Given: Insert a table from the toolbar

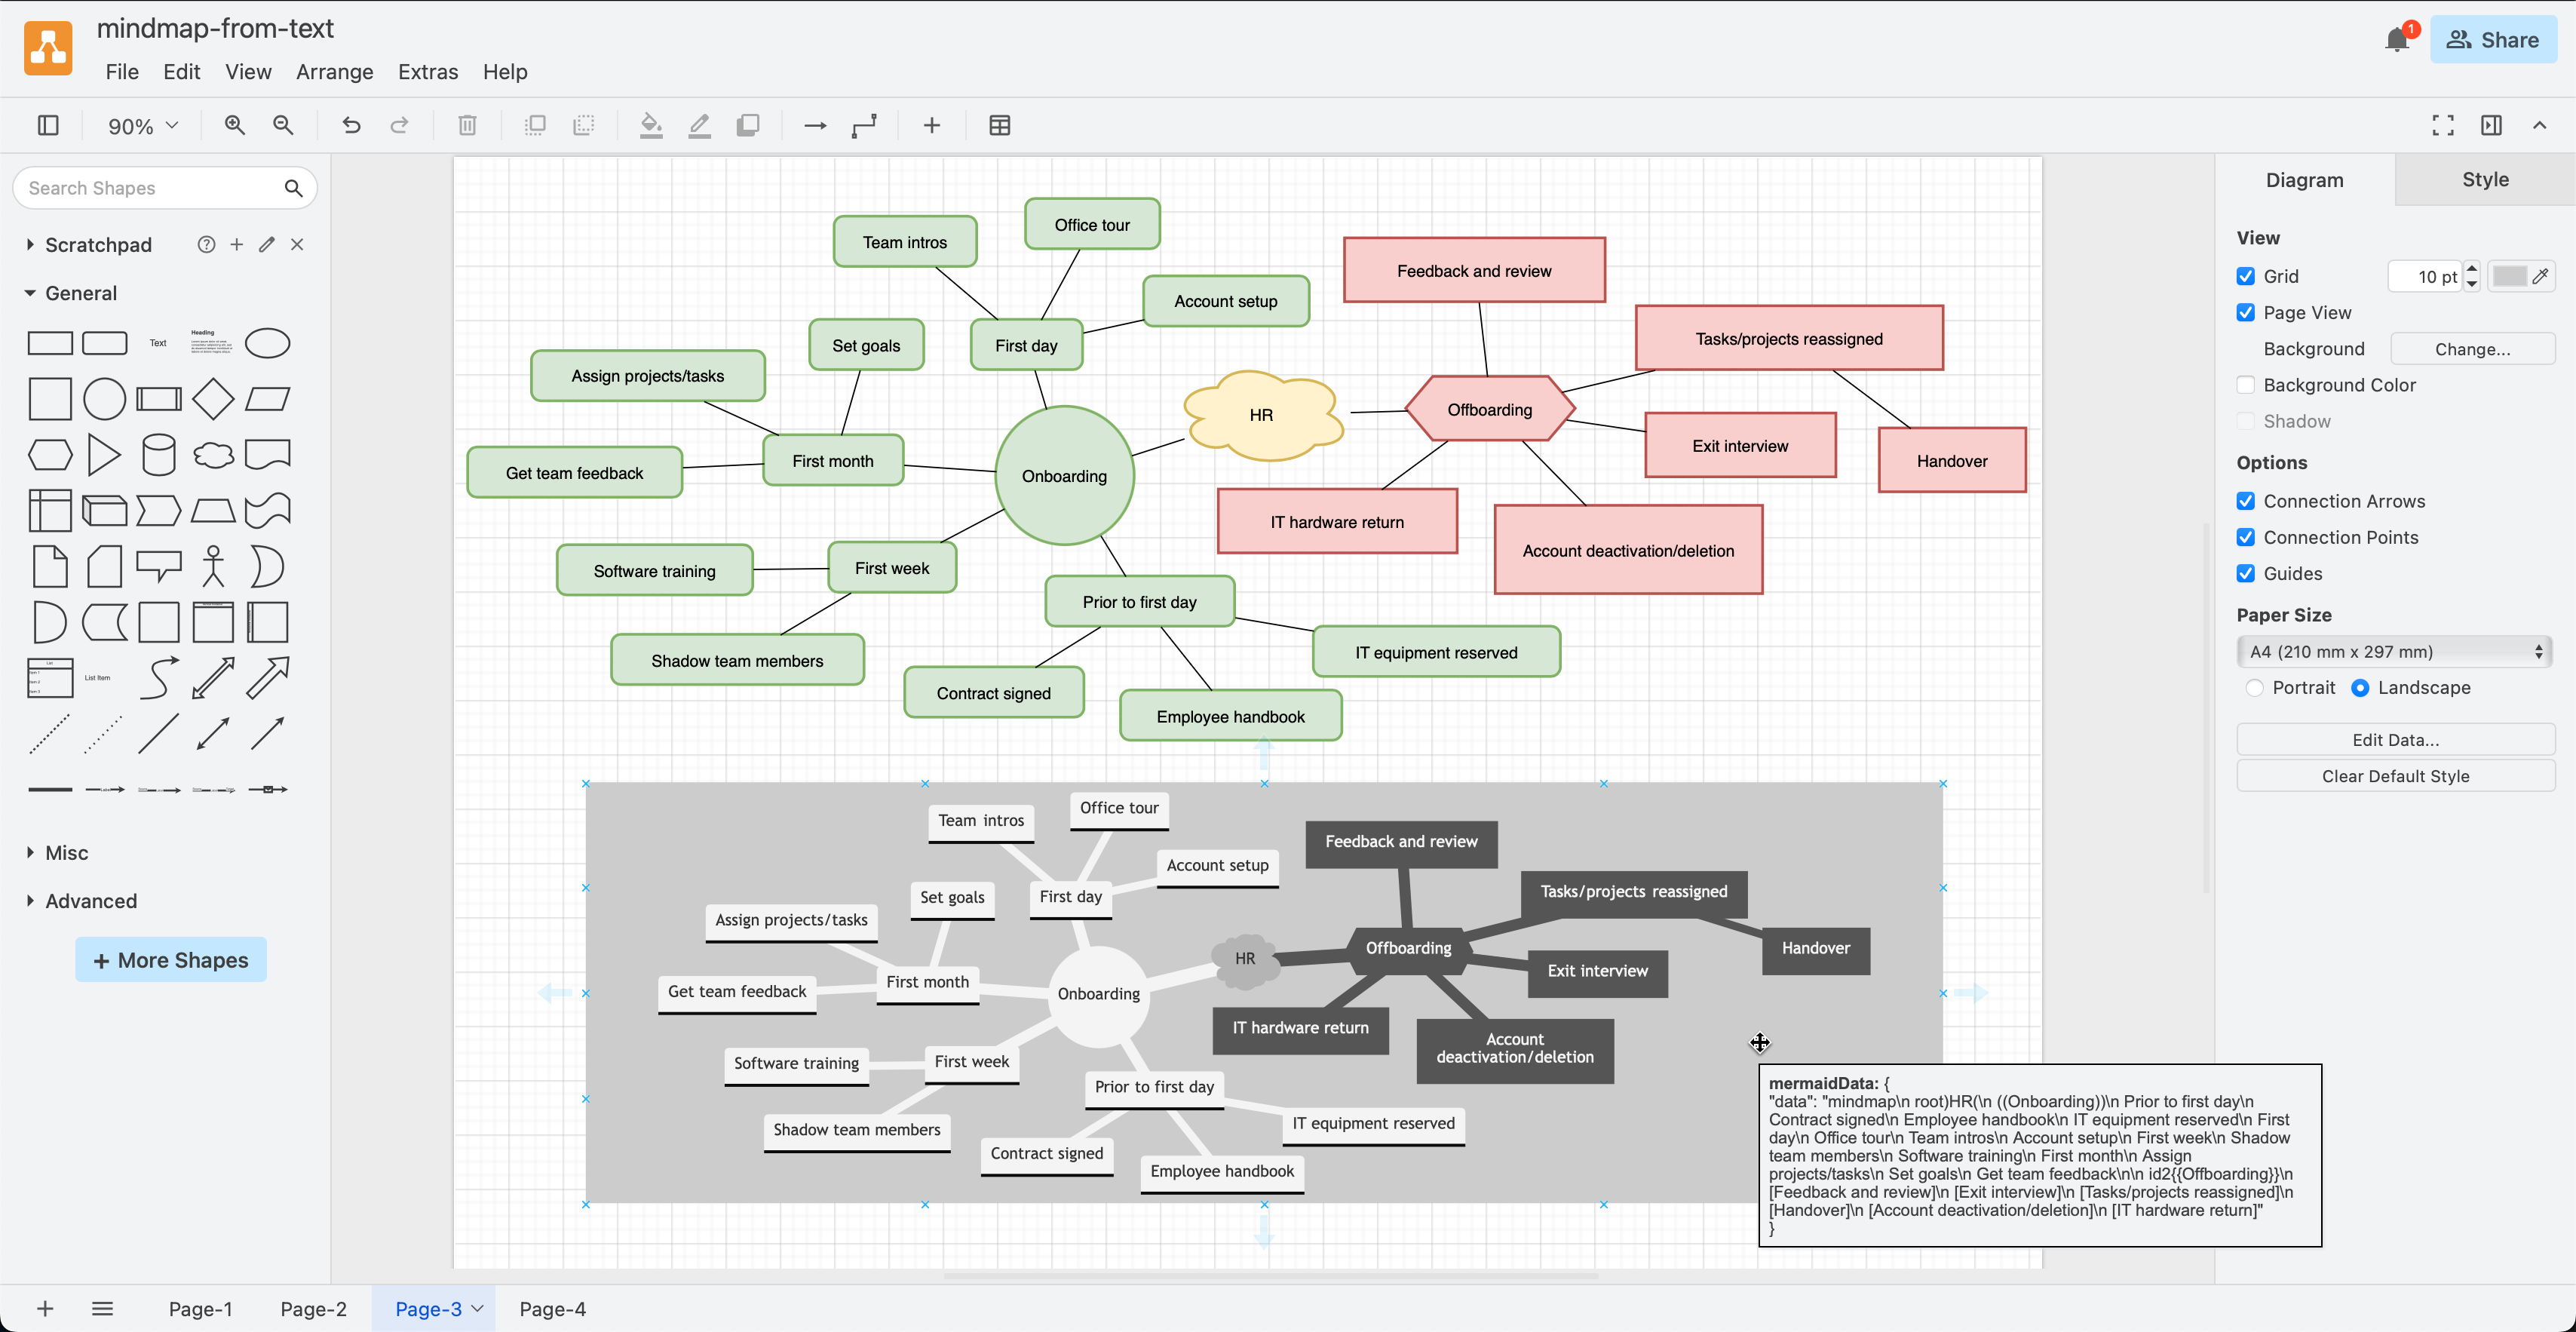Looking at the screenshot, I should 1000,125.
